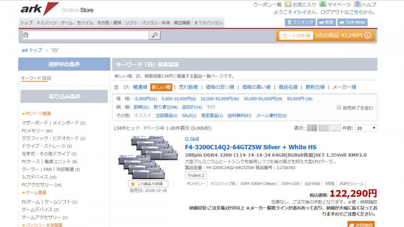Click the G.Skill memory product thumbnail

pos(148,157)
